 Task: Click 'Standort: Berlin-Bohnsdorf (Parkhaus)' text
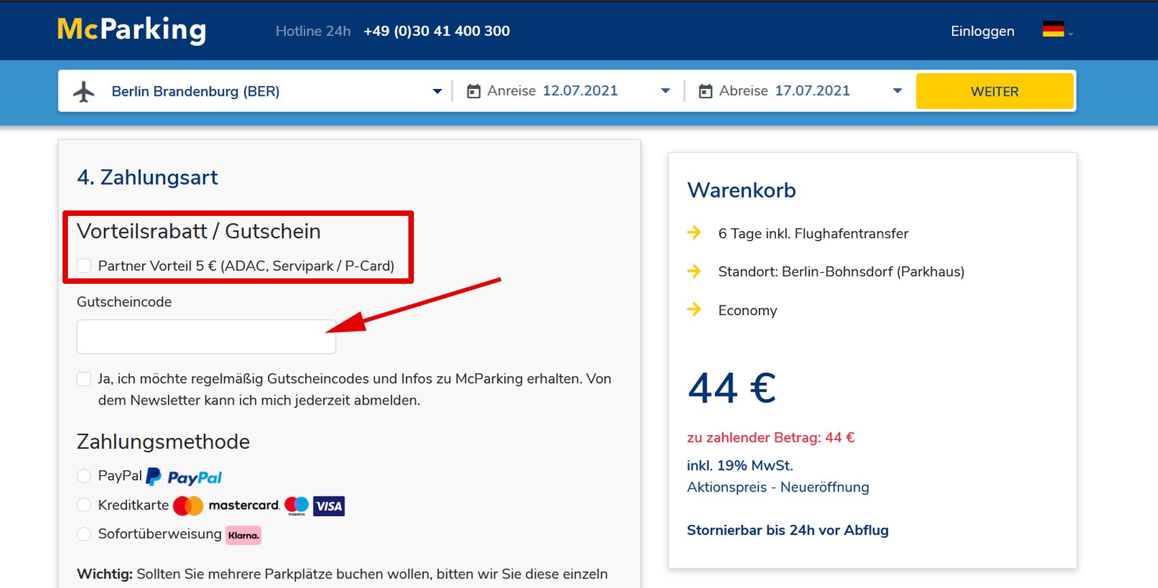(841, 272)
